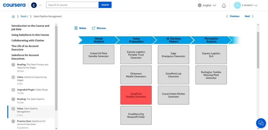Image resolution: width=268 pixels, height=130 pixels.
Task: Click the Value Proposition stage arrow
Action: 136,40
